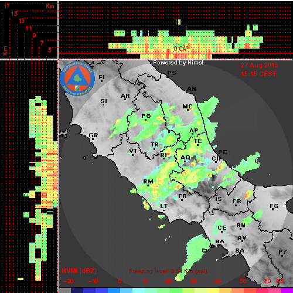Viewport: 293px width, 293px height.
Task: Click the AV city label
Action: pos(242,238)
